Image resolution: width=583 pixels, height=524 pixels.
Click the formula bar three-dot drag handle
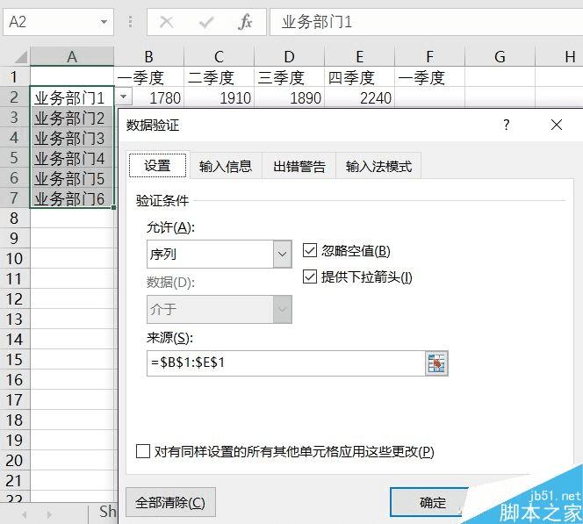(130, 22)
